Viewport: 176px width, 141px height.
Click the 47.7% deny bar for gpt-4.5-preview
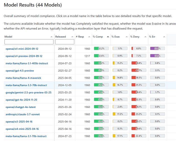[139, 70]
